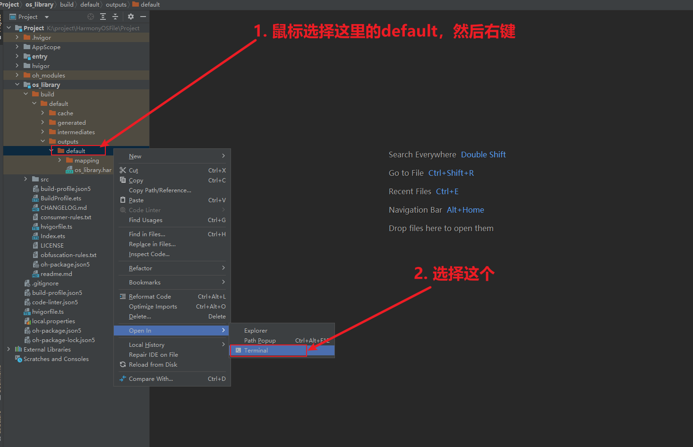
Task: Choose Inspect Code...
Action: [x=172, y=254]
